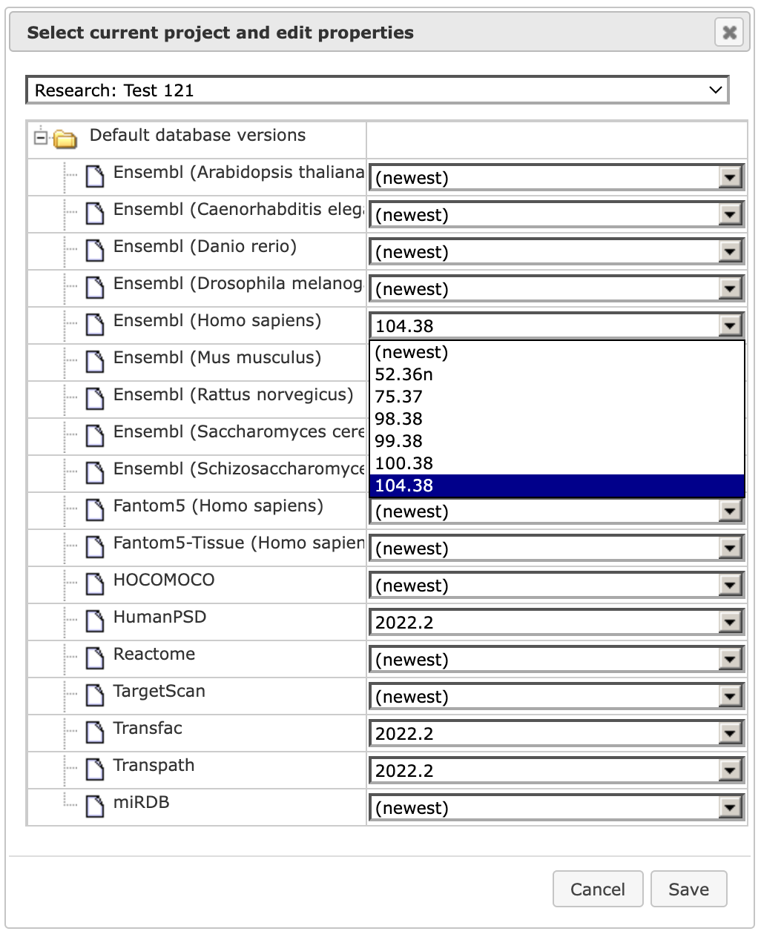Image resolution: width=761 pixels, height=934 pixels.
Task: Click the document icon beside Reactome
Action: click(x=95, y=658)
